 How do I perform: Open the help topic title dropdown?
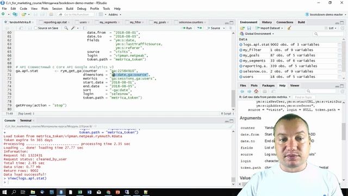click(x=265, y=97)
